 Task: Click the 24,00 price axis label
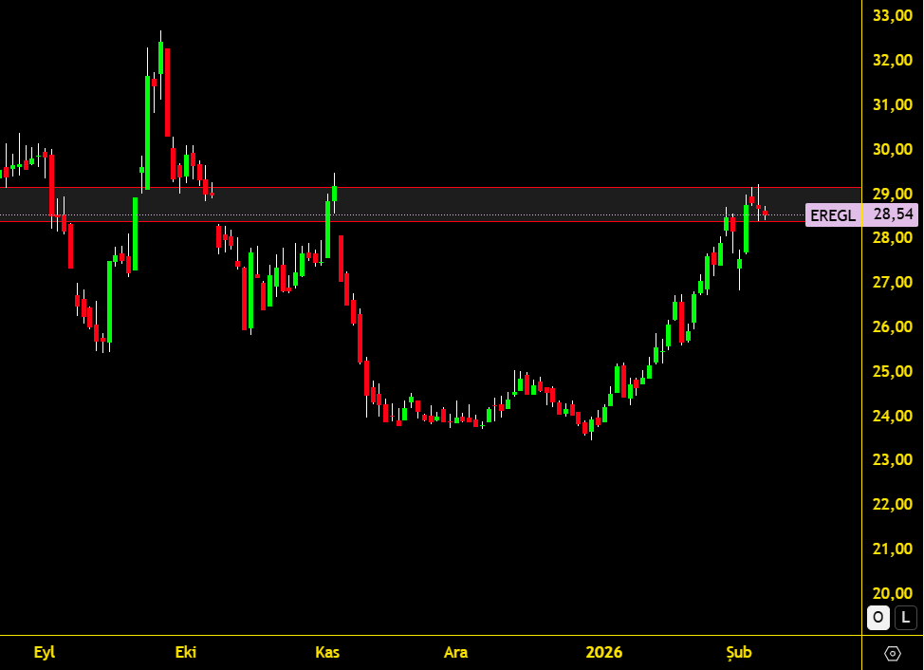click(x=892, y=416)
